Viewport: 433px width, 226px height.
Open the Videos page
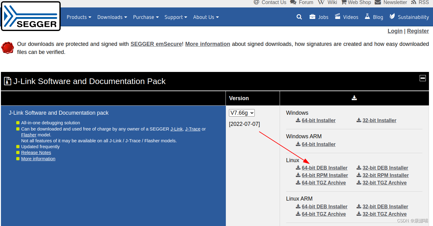[x=351, y=17]
